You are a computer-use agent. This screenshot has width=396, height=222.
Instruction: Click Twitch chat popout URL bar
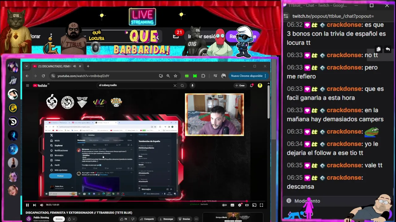[333, 16]
